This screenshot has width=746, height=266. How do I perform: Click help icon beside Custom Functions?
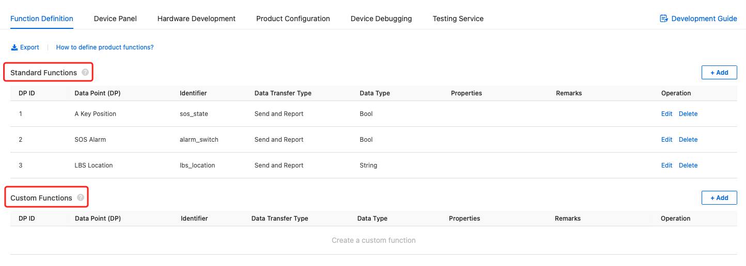(x=81, y=197)
